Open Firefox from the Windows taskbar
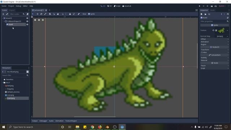Viewport: 231px width, 130px height. pos(100,127)
